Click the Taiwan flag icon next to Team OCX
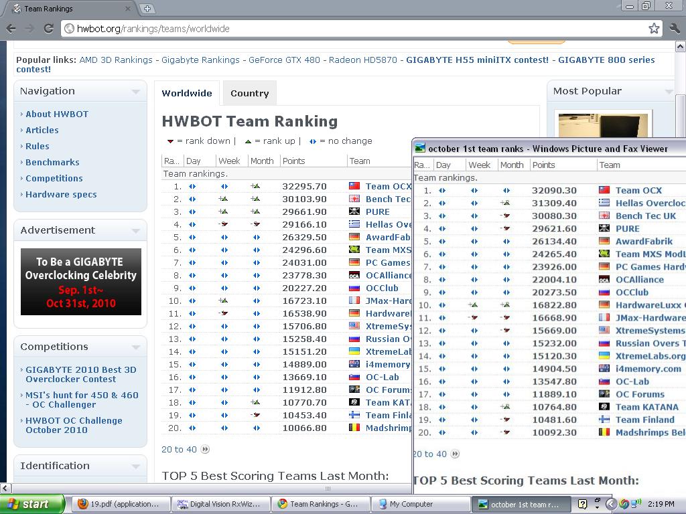Viewport: 686px width, 514px height. (354, 187)
